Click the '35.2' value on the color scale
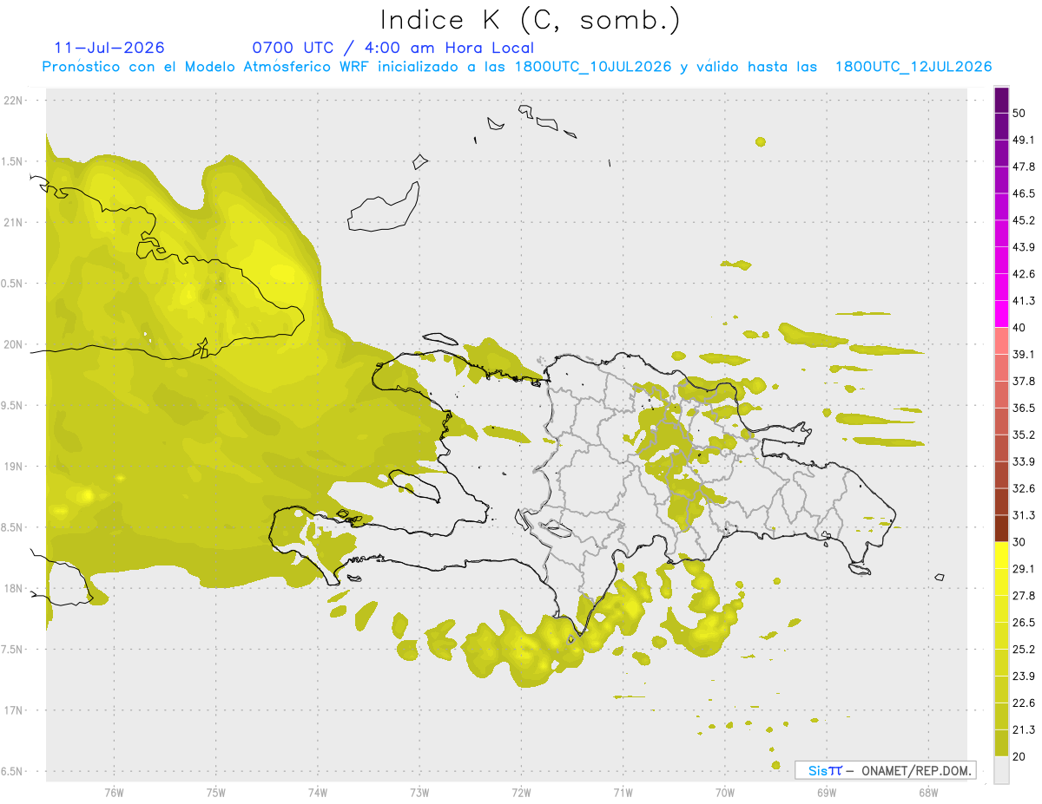The height and width of the screenshot is (804, 1042). [1024, 435]
